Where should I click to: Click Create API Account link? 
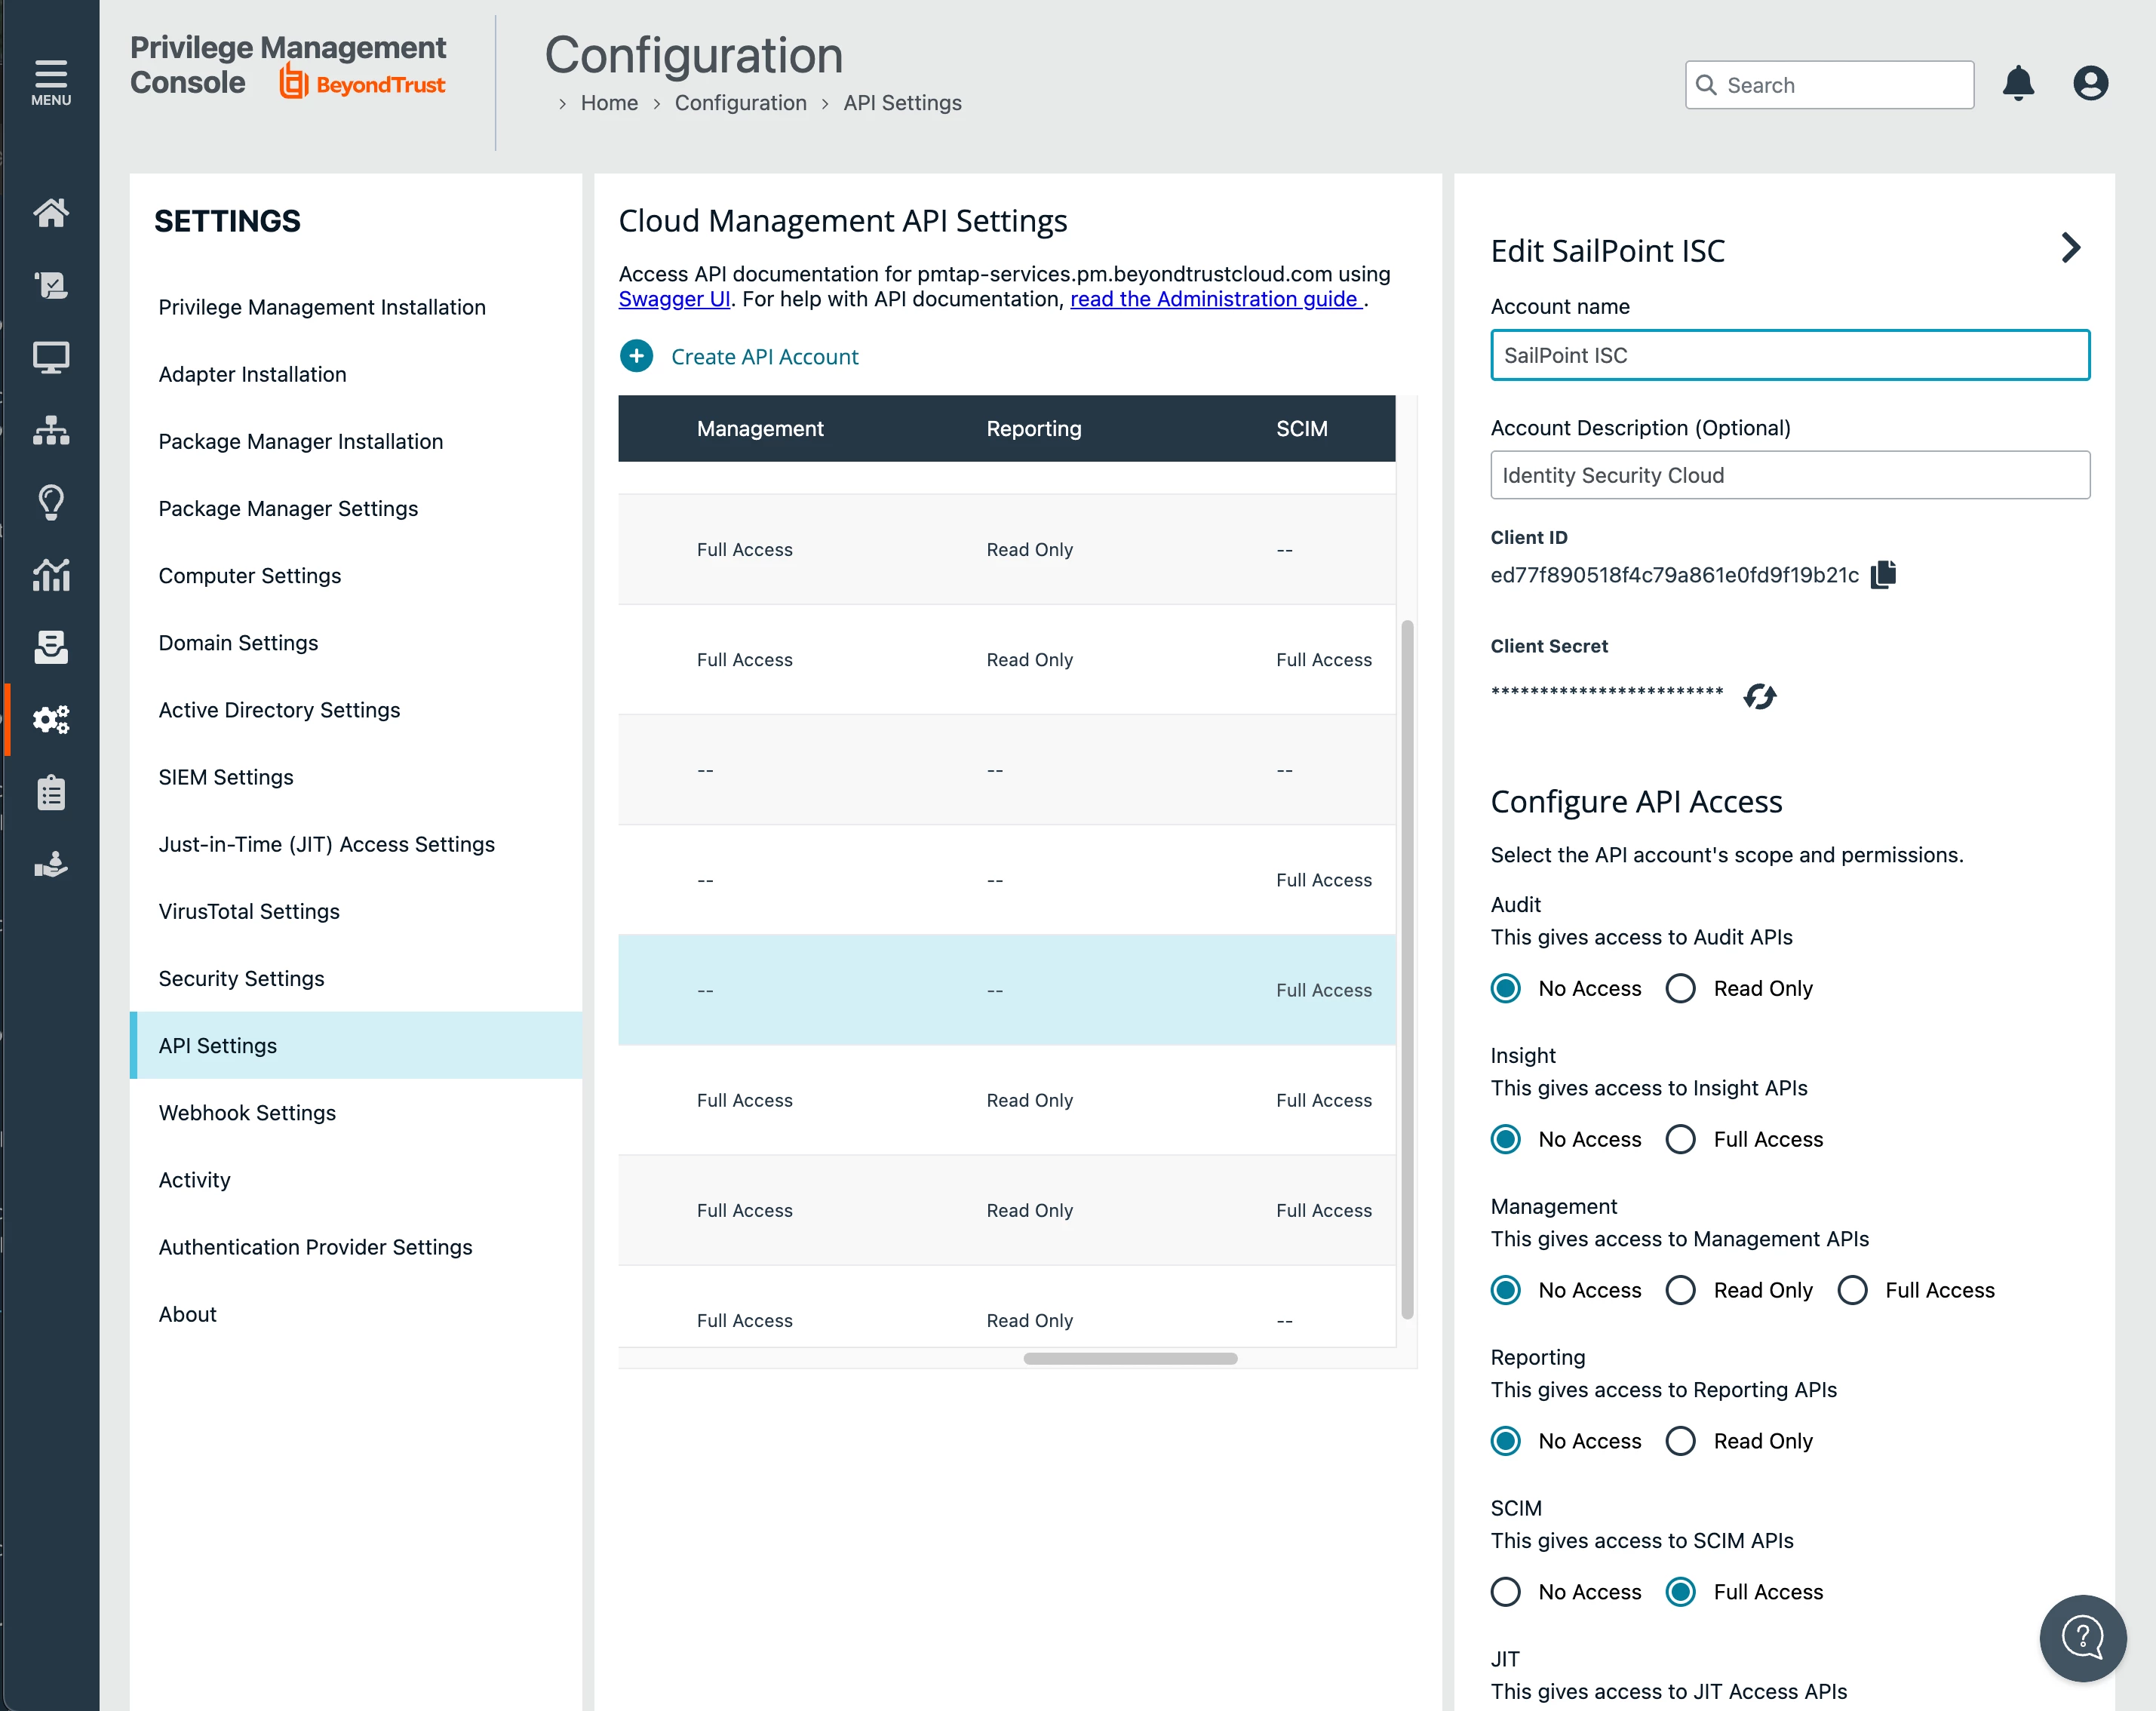click(x=765, y=357)
